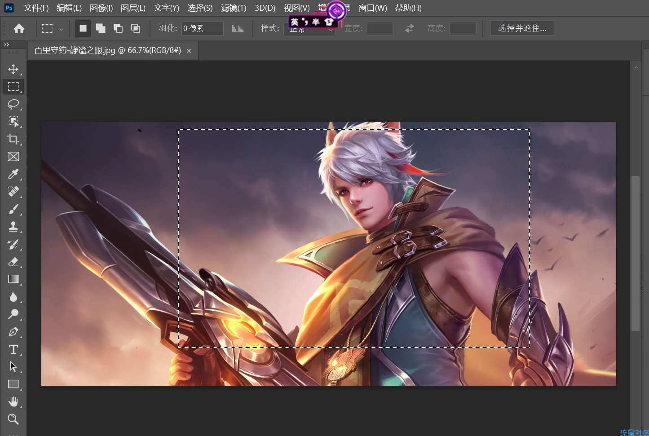Select the Eyedropper tool
The image size is (649, 436).
[13, 174]
